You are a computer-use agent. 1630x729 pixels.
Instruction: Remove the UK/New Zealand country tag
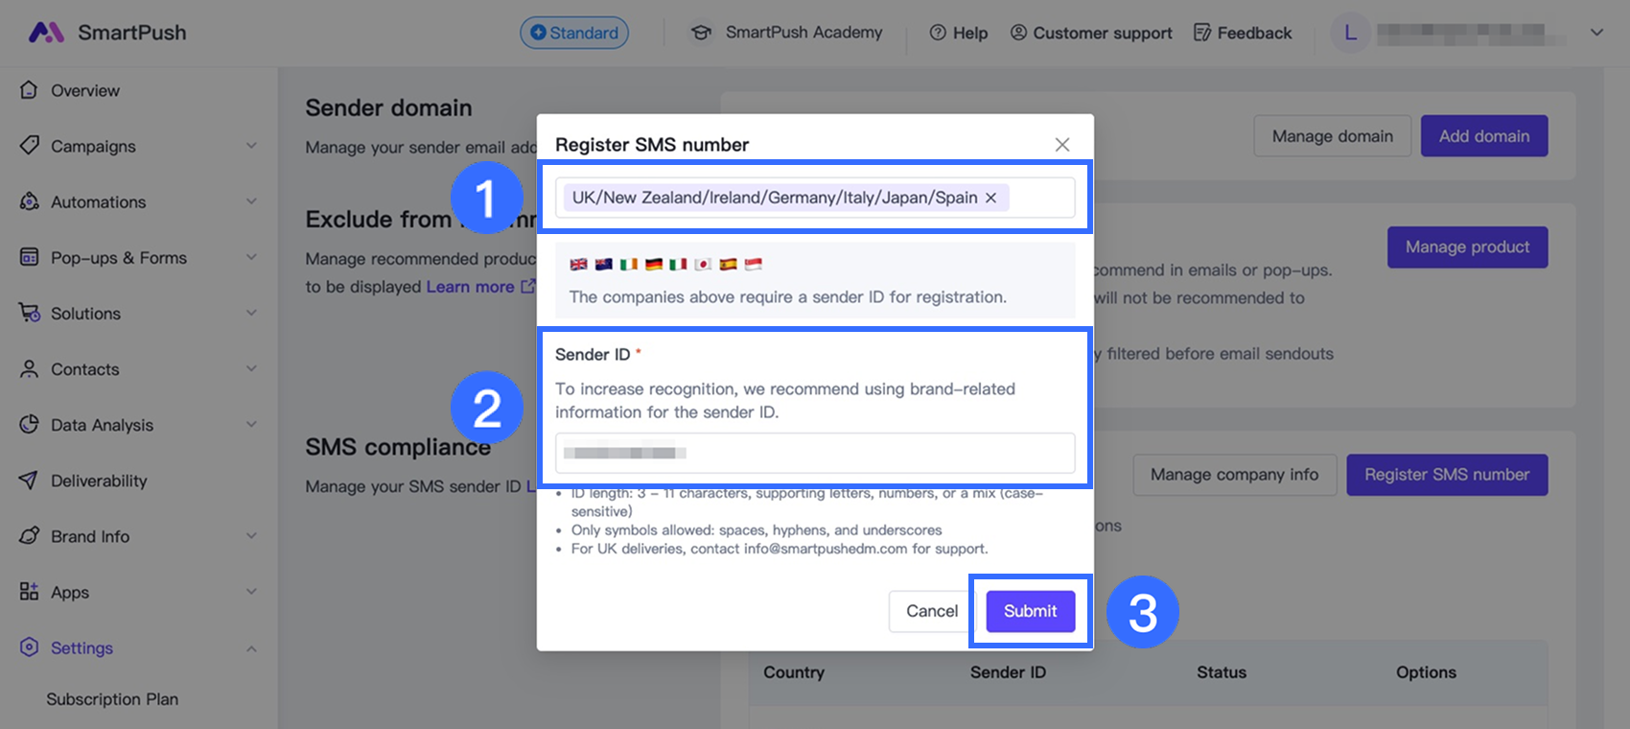tap(990, 198)
